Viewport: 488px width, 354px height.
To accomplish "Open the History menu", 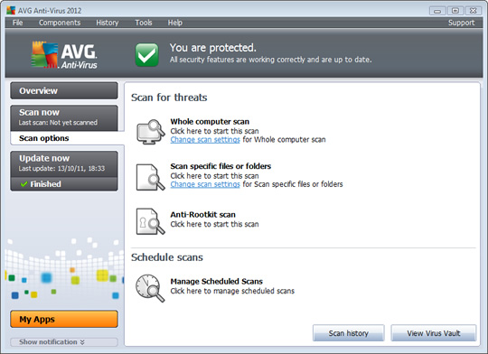I will point(108,23).
